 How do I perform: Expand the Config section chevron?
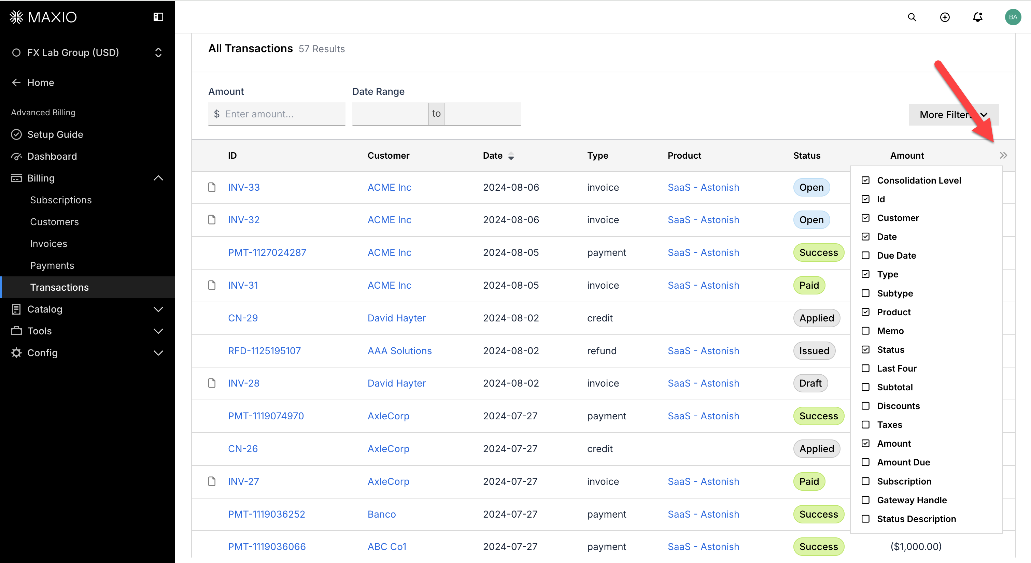[158, 353]
